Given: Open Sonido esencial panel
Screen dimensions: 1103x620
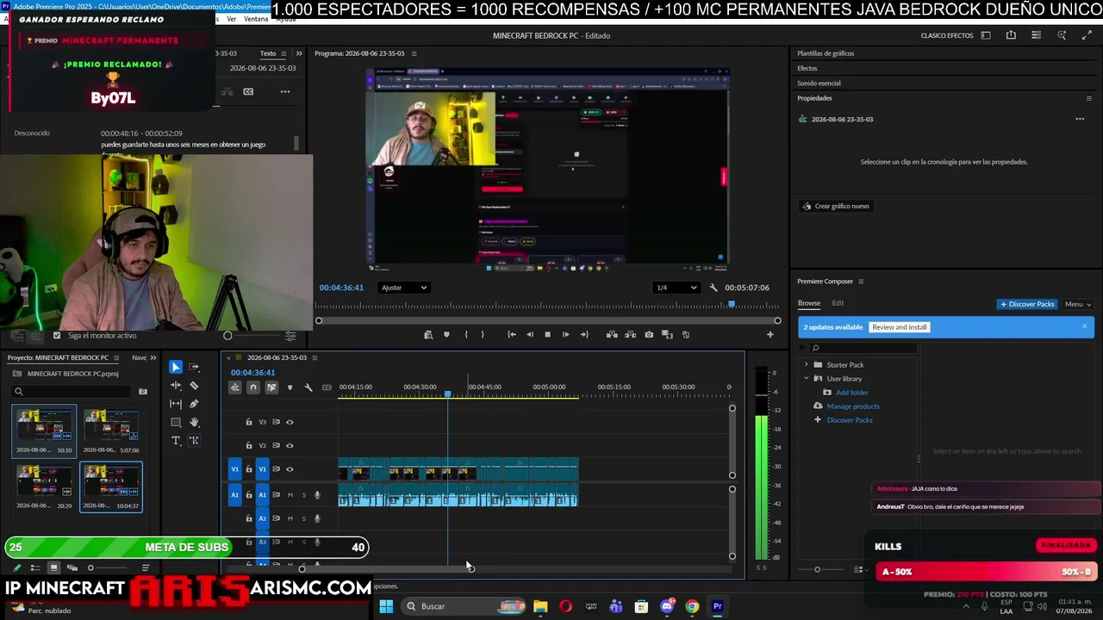Looking at the screenshot, I should point(819,84).
